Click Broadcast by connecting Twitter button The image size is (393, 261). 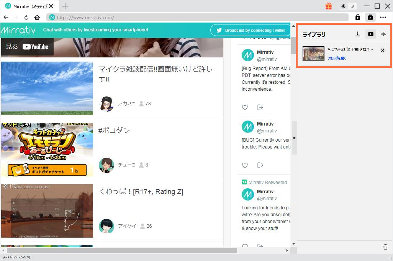pyautogui.click(x=251, y=30)
